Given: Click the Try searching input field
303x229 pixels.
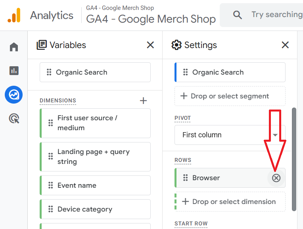Looking at the screenshot, I should tap(276, 15).
